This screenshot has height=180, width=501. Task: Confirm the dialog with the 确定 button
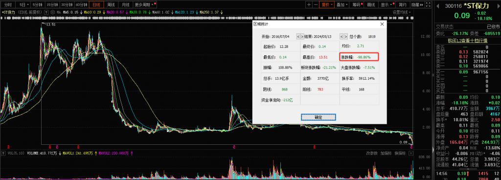(318, 117)
